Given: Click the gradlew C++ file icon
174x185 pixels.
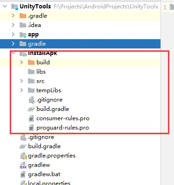Looking at the screenshot, I should coord(23,165).
